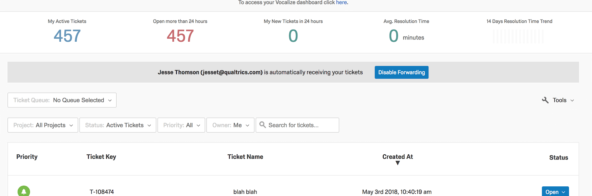Click the wrench Tools icon
Image resolution: width=592 pixels, height=196 pixels.
545,100
